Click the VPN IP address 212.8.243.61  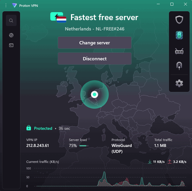[x=38, y=145]
